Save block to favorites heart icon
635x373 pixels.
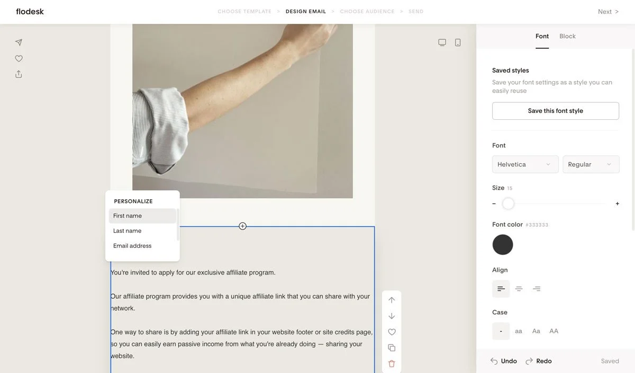tap(392, 332)
